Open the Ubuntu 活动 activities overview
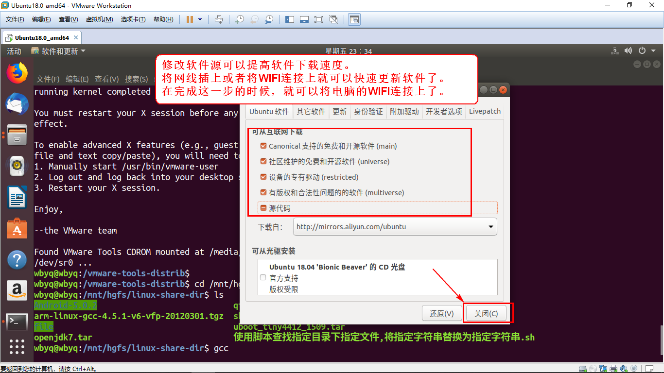Viewport: 664px width, 373px height. [14, 51]
